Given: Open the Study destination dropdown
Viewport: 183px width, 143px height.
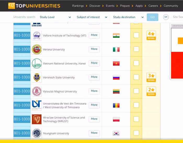Looking at the screenshot, I should (128, 17).
